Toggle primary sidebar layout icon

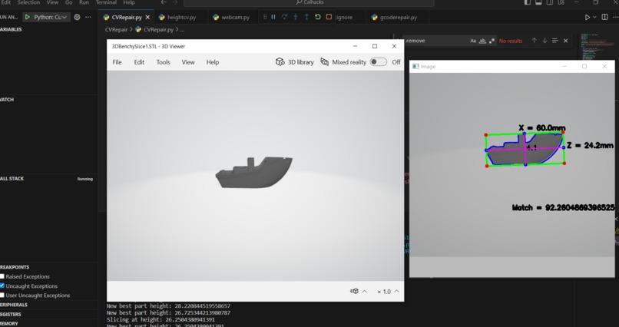528,2
